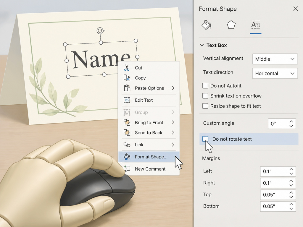The image size is (303, 227).
Task: Increase the Top margin value
Action: click(x=291, y=192)
